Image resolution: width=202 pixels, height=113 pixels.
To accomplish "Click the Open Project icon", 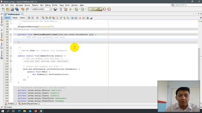I will [x=12, y=9].
